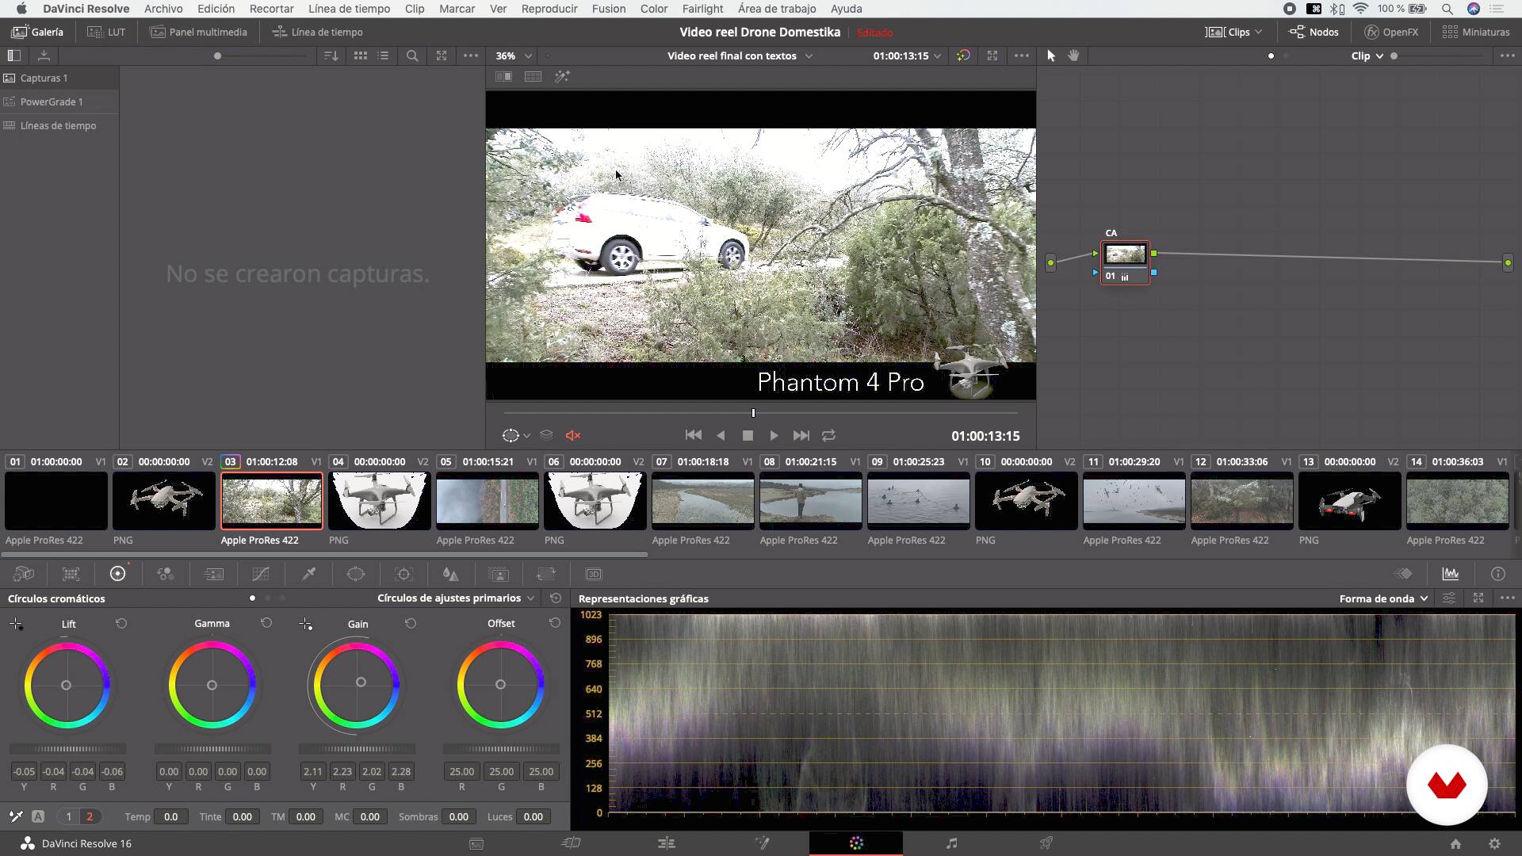The height and width of the screenshot is (856, 1522).
Task: Open the Curves palette icon
Action: pos(261,574)
